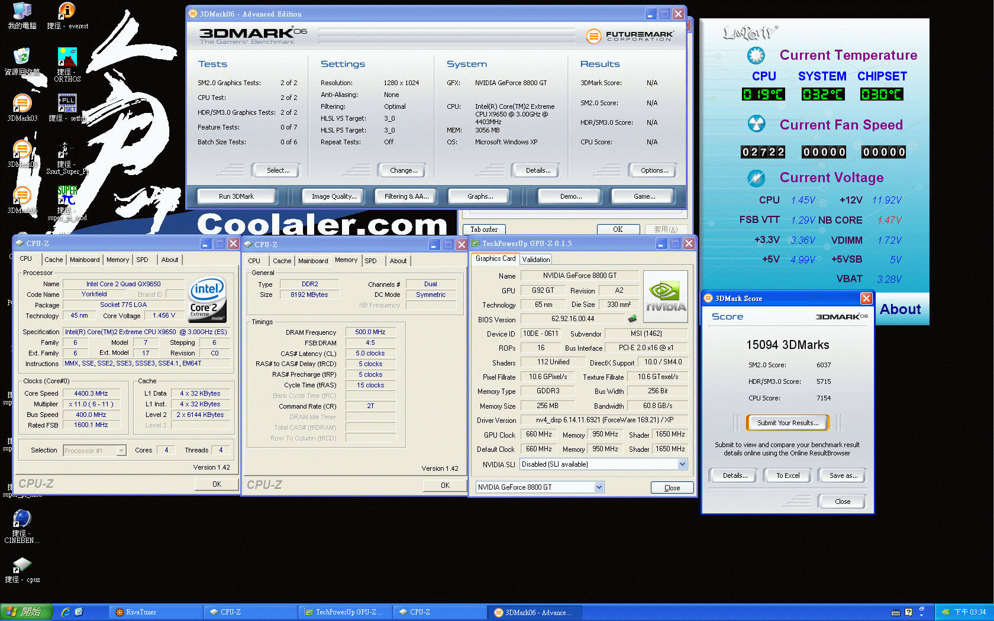Click the DRAM Frequency 500.0 MHz field

point(370,332)
